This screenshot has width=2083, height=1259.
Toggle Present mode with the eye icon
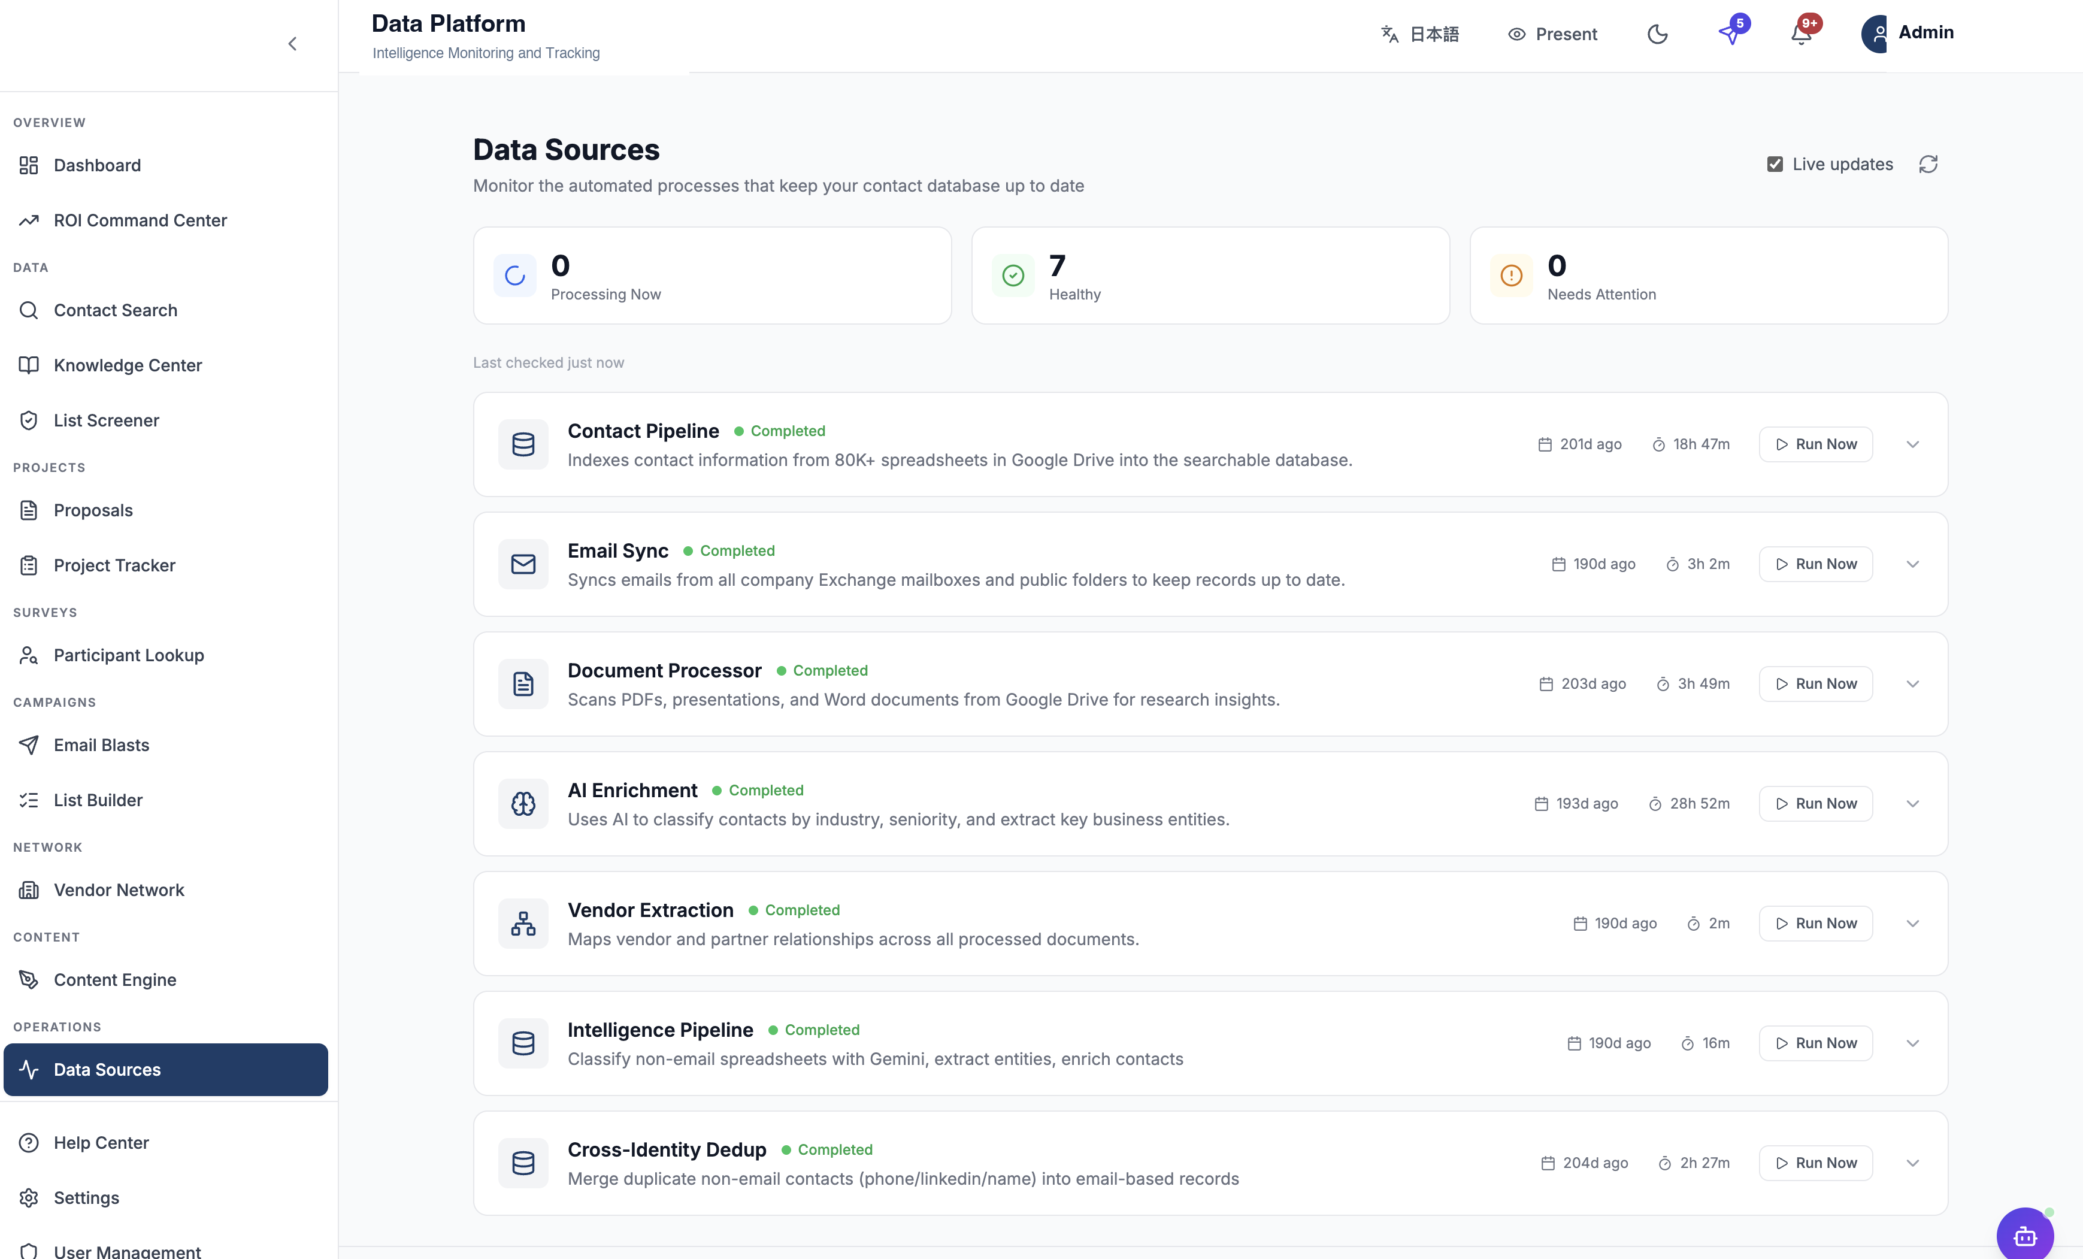tap(1552, 34)
